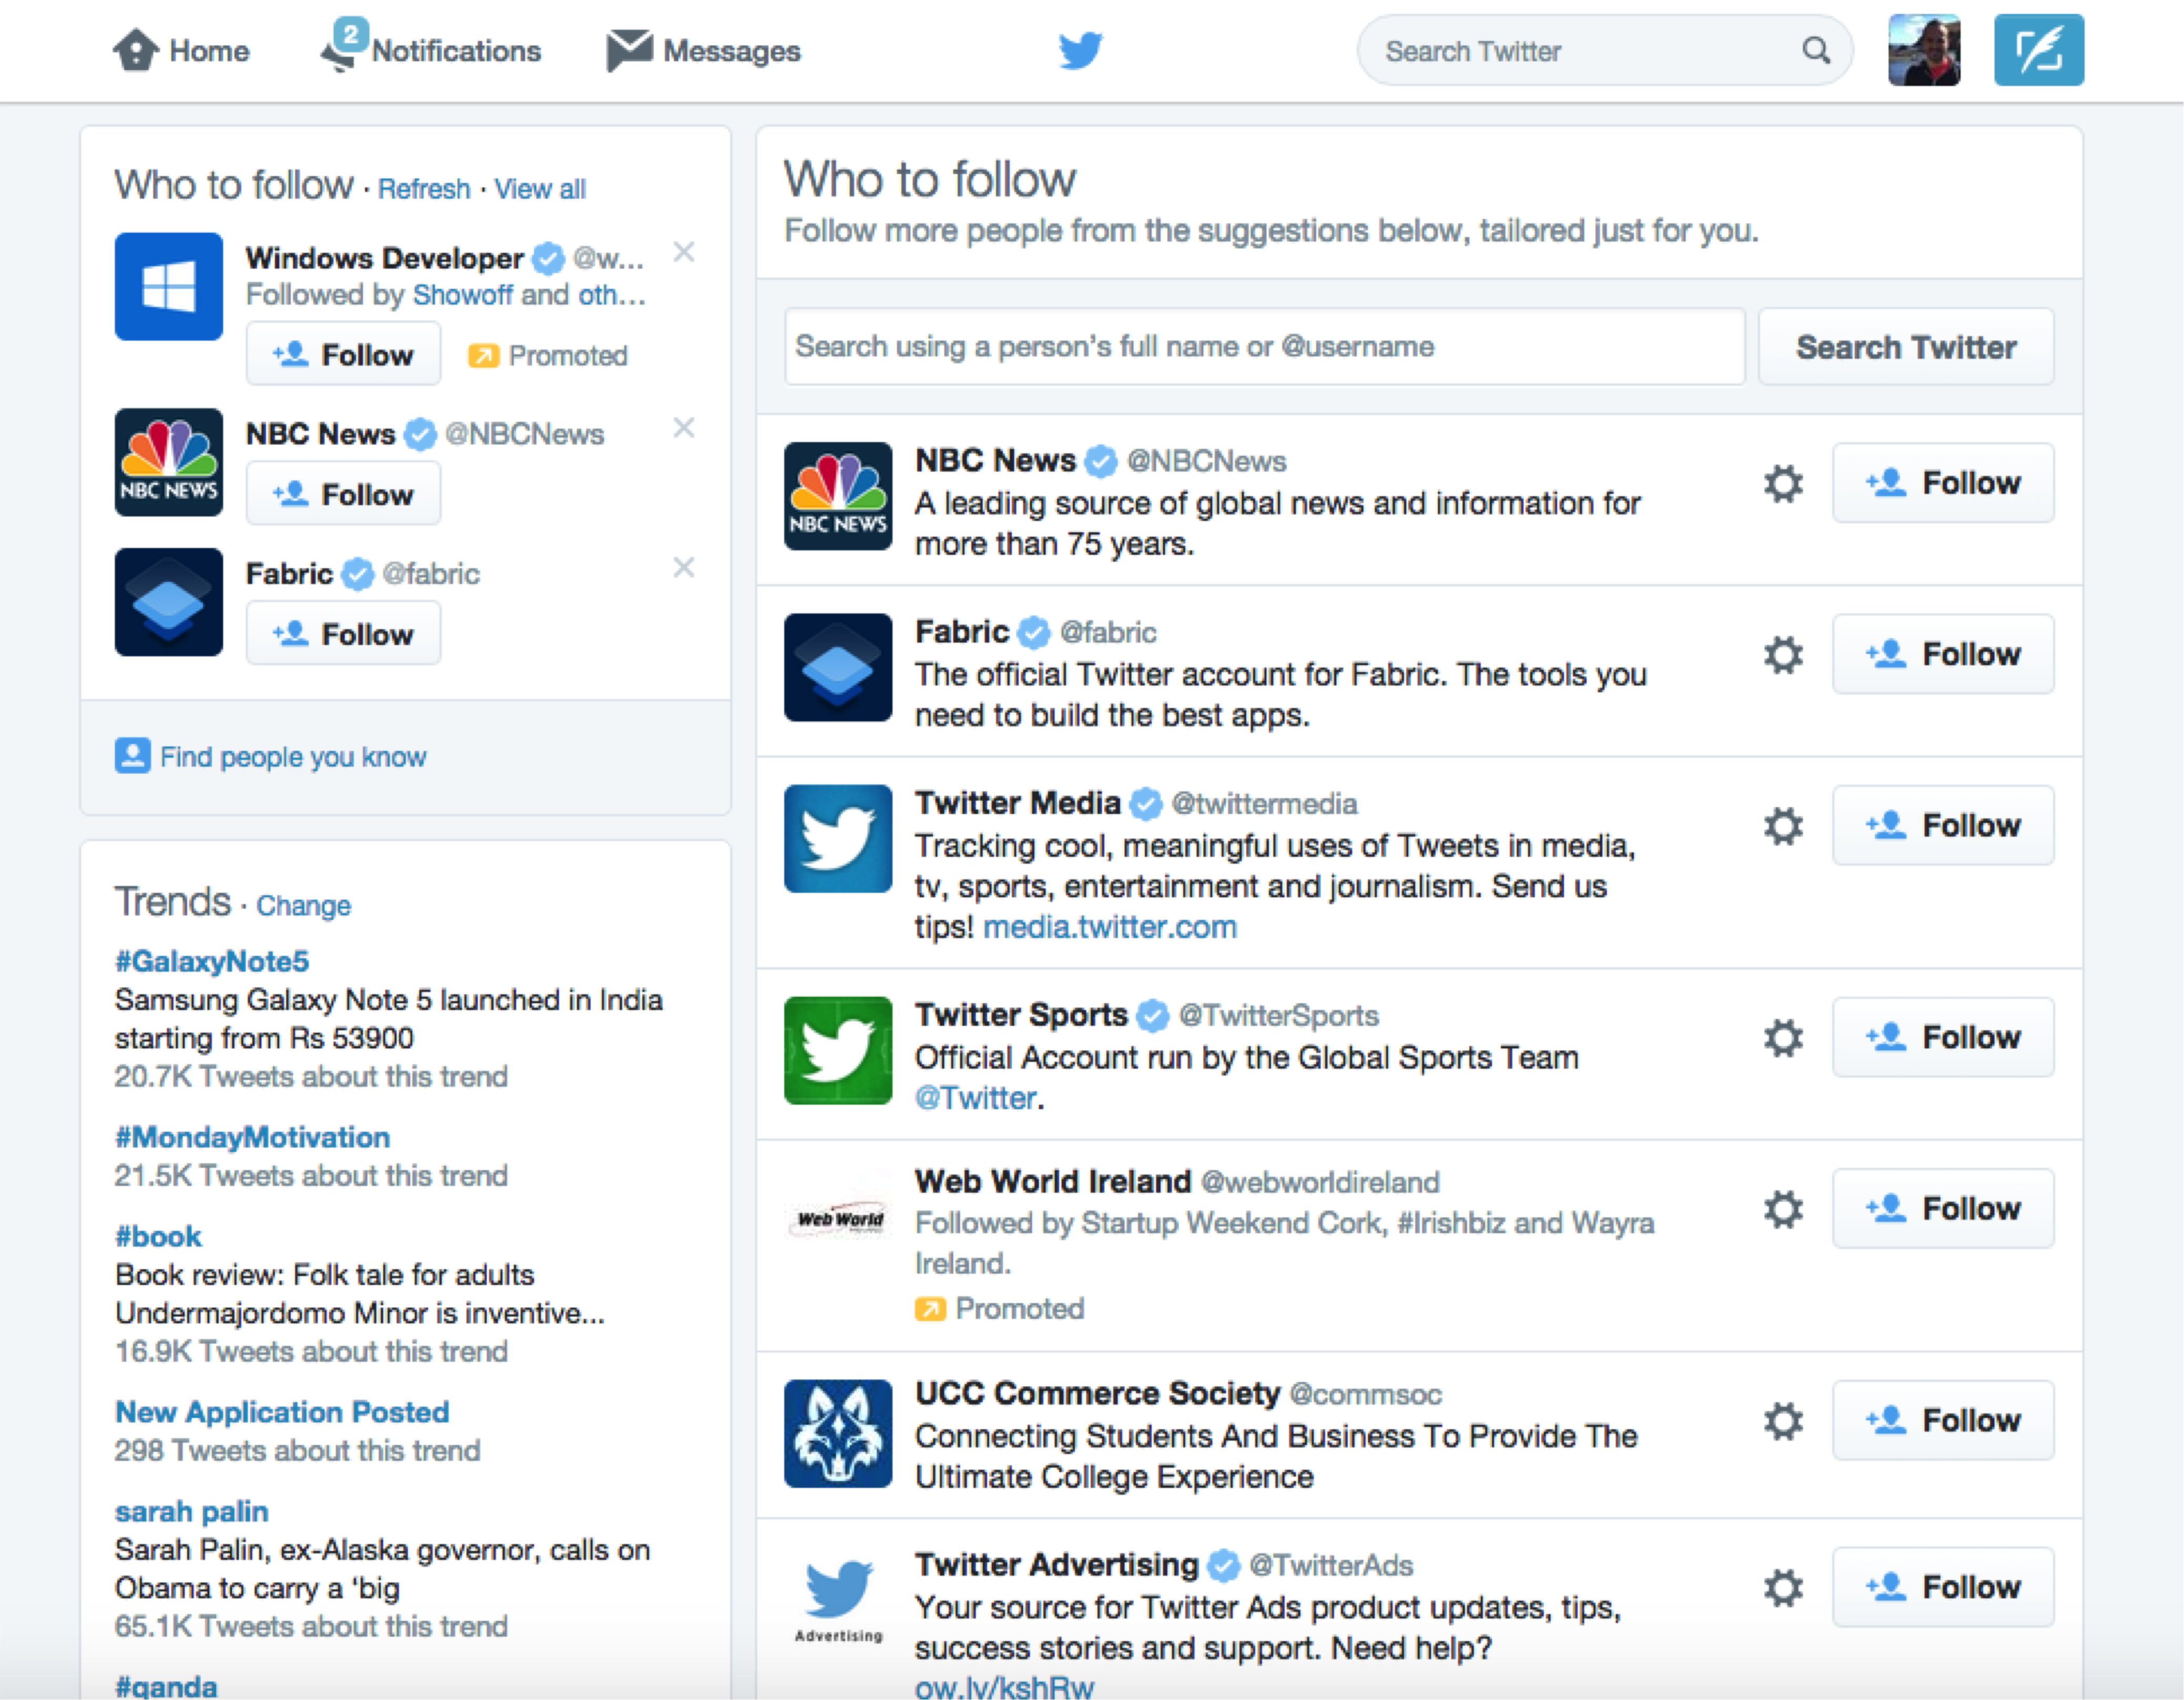Click the compose new Tweet icon
The height and width of the screenshot is (1700, 2184).
pos(2038,50)
